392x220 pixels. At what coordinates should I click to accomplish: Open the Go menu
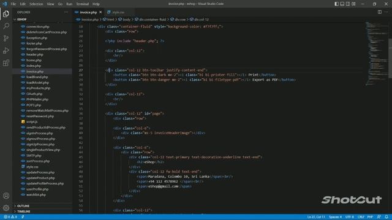pyautogui.click(x=60, y=4)
